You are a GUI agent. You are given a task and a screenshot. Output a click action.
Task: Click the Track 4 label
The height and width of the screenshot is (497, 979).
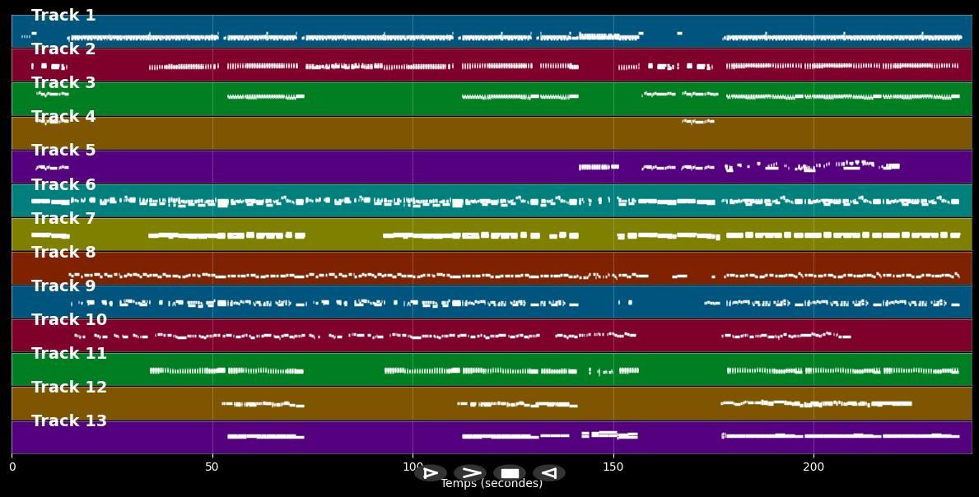pyautogui.click(x=63, y=117)
